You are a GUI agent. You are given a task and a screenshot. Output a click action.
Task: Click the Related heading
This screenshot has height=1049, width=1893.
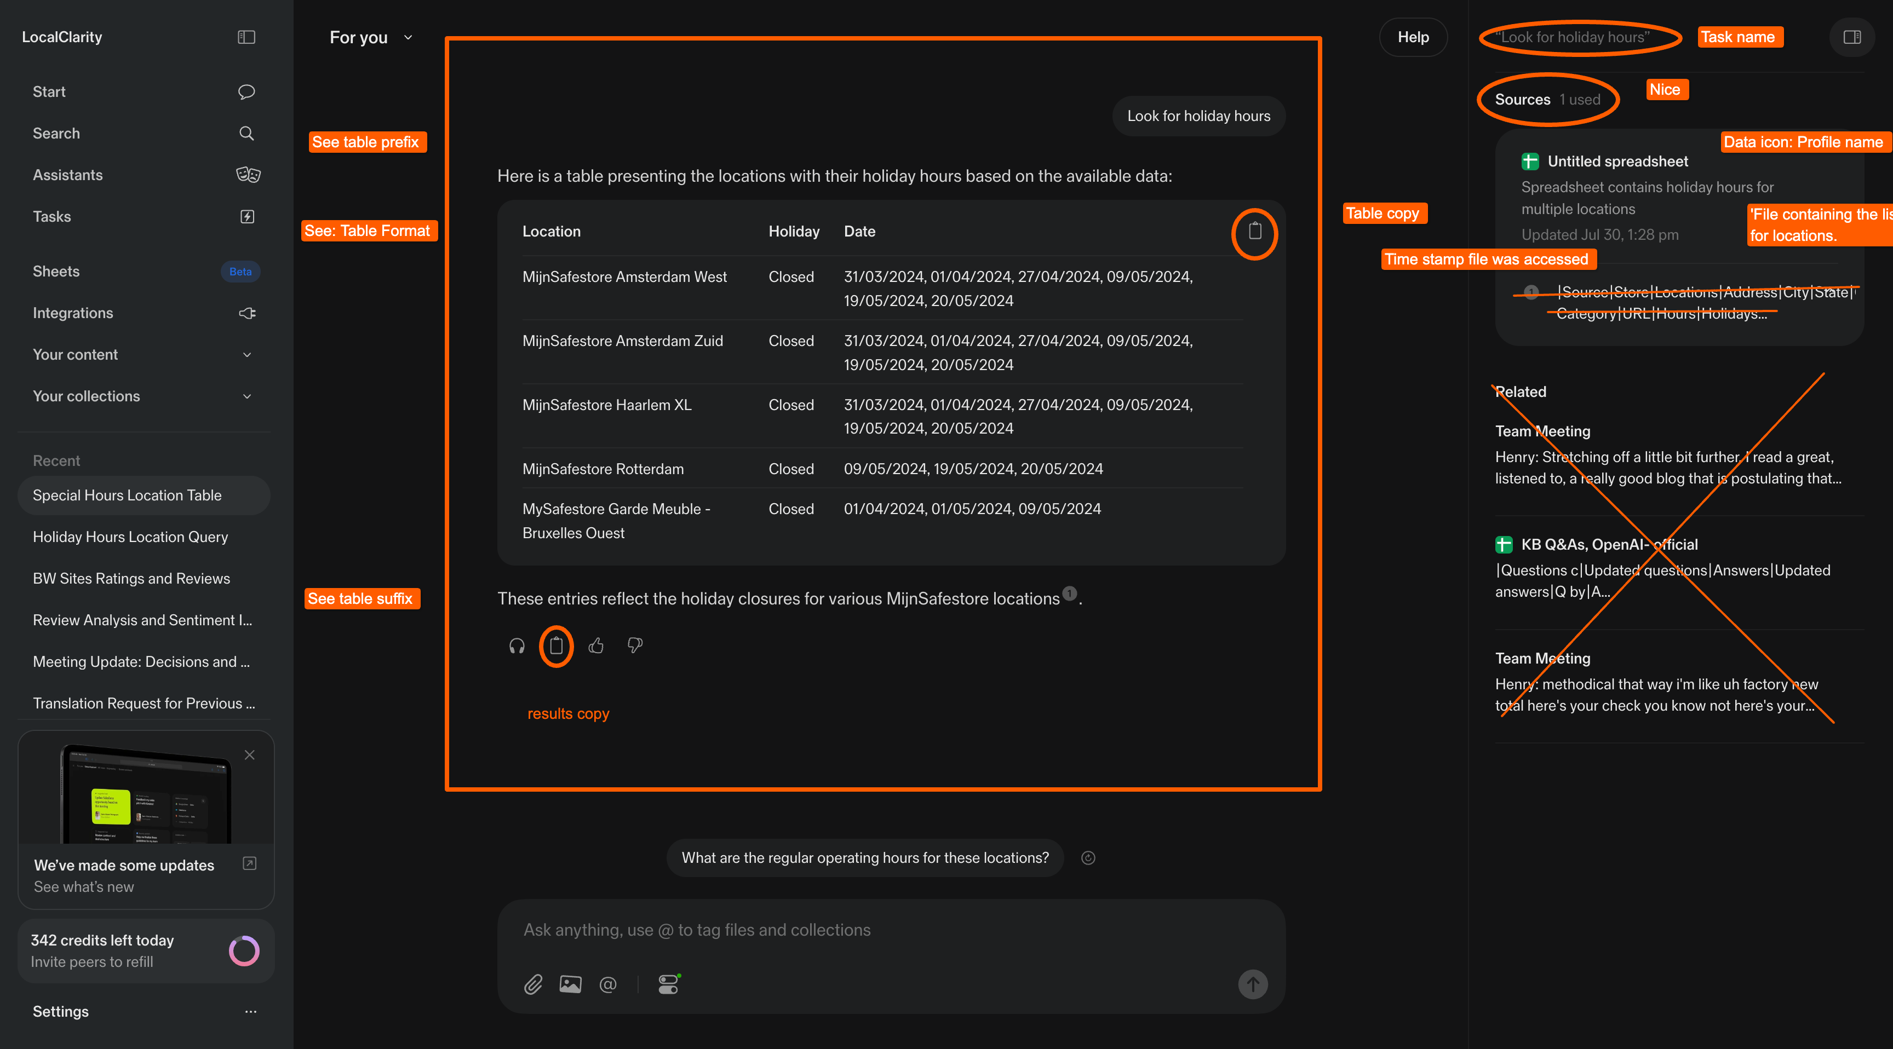click(x=1521, y=391)
